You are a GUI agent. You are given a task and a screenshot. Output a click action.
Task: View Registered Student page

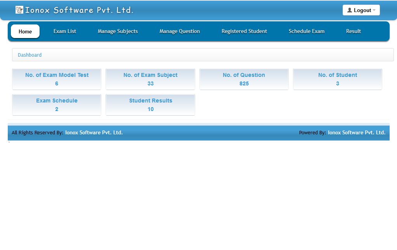[x=244, y=31]
